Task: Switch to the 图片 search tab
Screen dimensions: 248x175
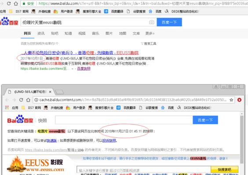Action: coord(109,33)
